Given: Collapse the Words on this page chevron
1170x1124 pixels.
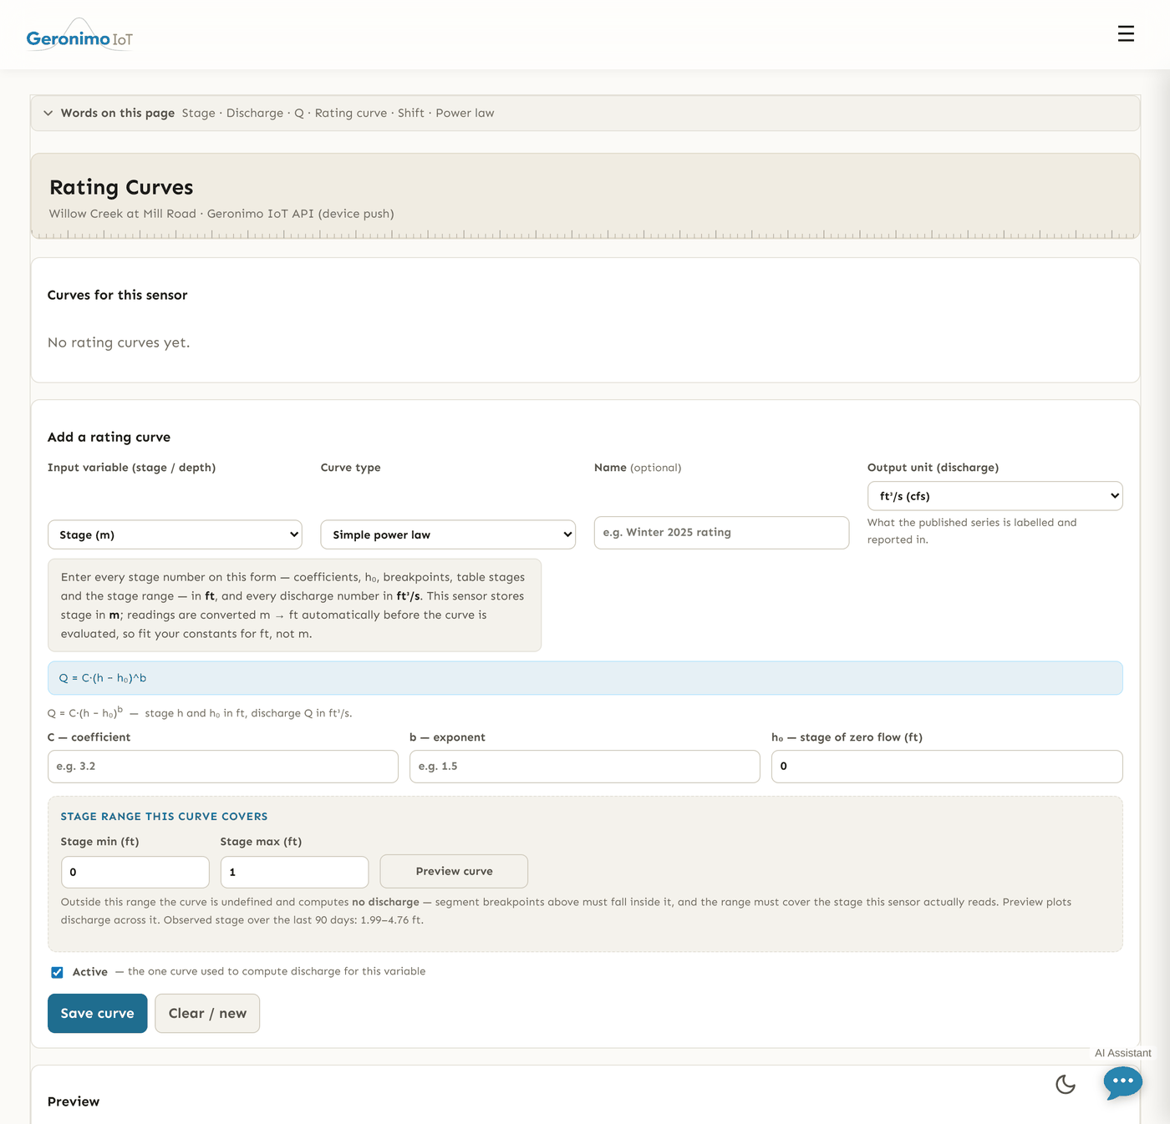Looking at the screenshot, I should point(48,114).
